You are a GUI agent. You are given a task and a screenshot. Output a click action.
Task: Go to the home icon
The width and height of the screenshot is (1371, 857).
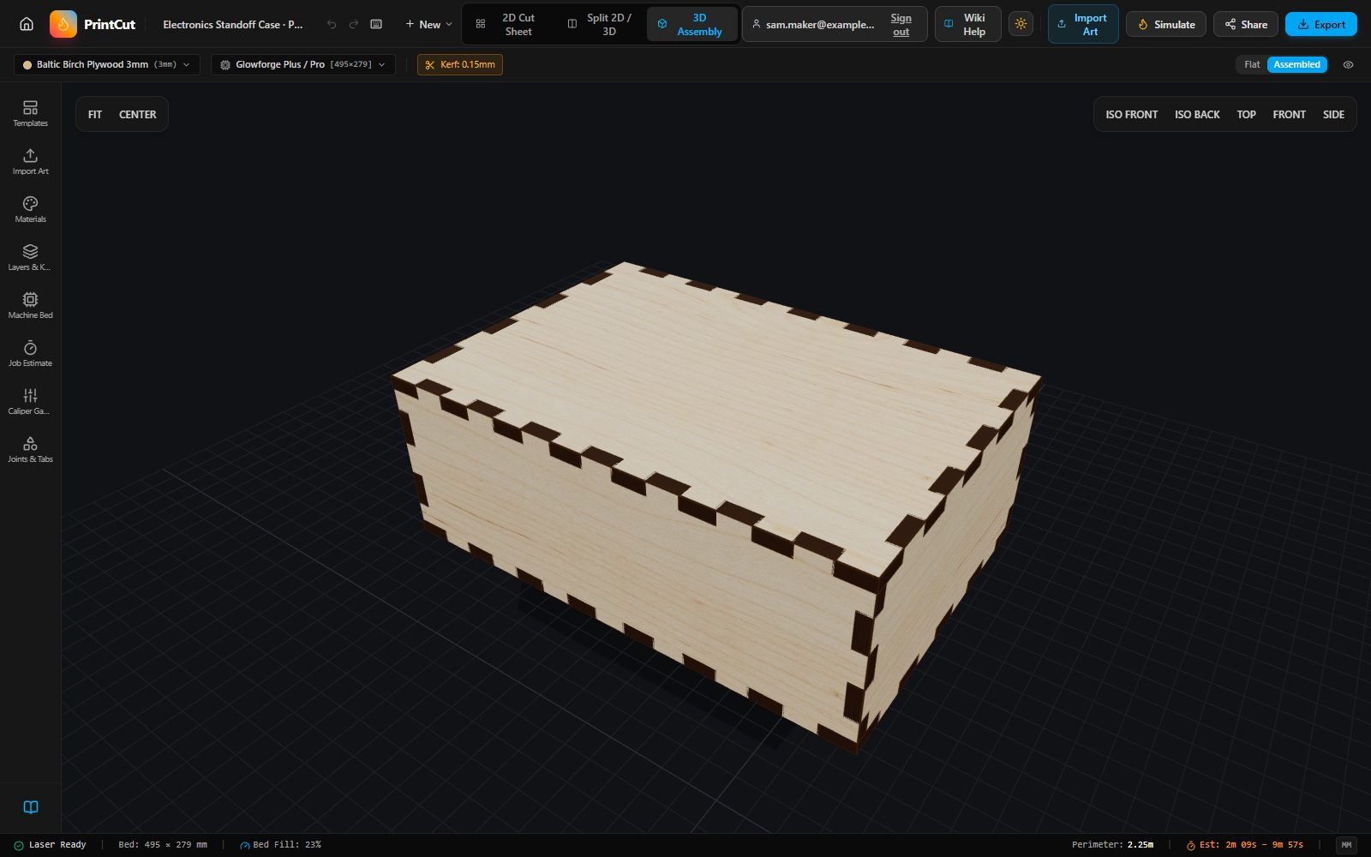point(27,24)
